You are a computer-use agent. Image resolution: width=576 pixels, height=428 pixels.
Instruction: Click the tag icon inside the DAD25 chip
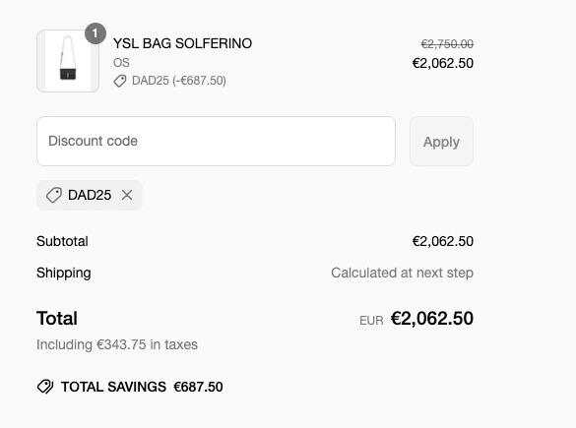(53, 195)
